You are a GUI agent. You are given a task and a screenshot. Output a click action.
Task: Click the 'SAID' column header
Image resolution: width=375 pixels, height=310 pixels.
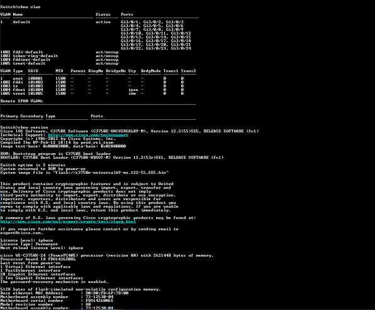(33, 71)
